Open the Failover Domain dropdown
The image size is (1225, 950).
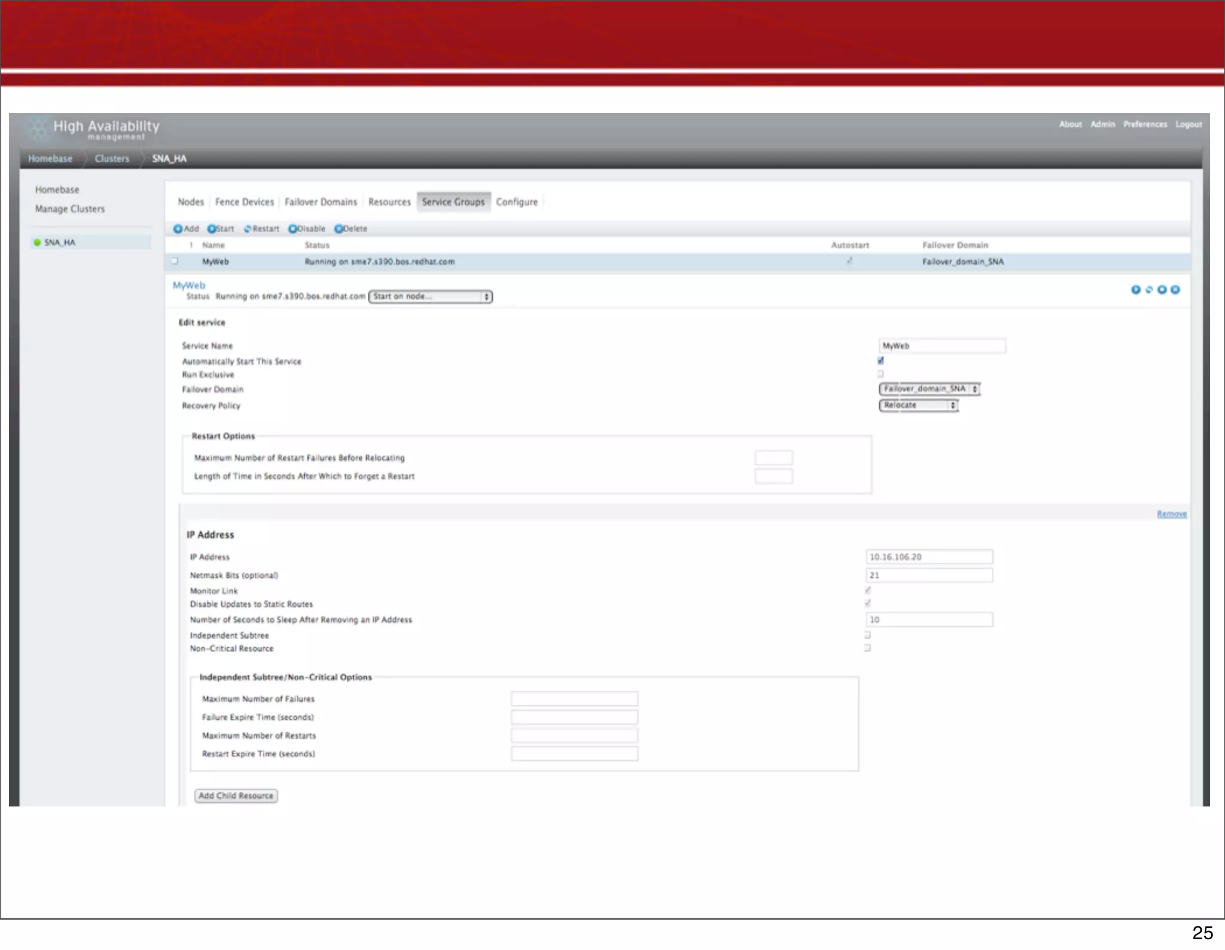[x=929, y=389]
